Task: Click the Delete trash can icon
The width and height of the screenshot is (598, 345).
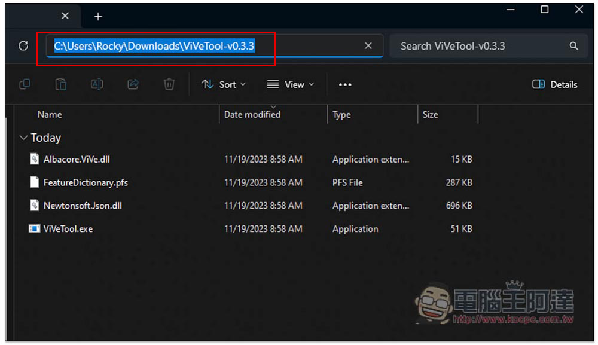Action: pyautogui.click(x=169, y=84)
